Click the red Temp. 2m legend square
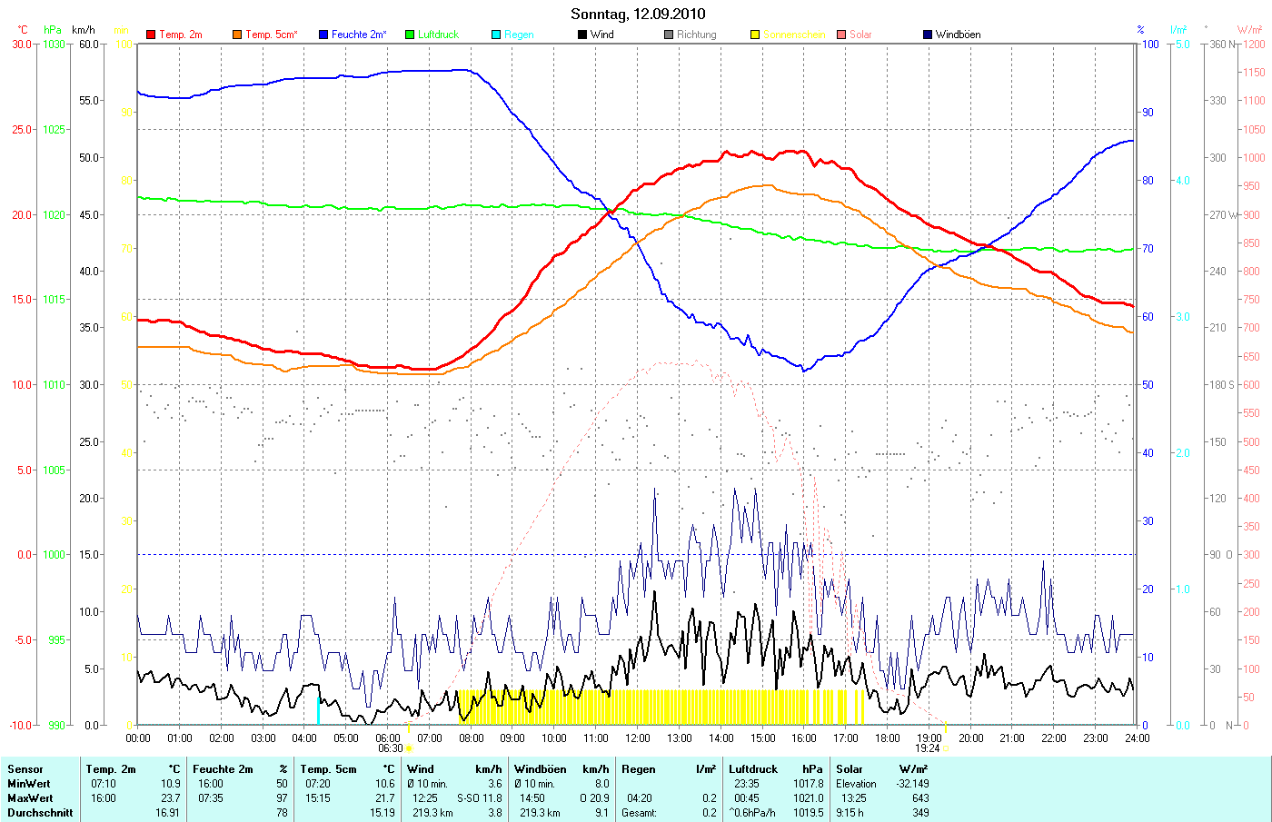 coord(151,35)
